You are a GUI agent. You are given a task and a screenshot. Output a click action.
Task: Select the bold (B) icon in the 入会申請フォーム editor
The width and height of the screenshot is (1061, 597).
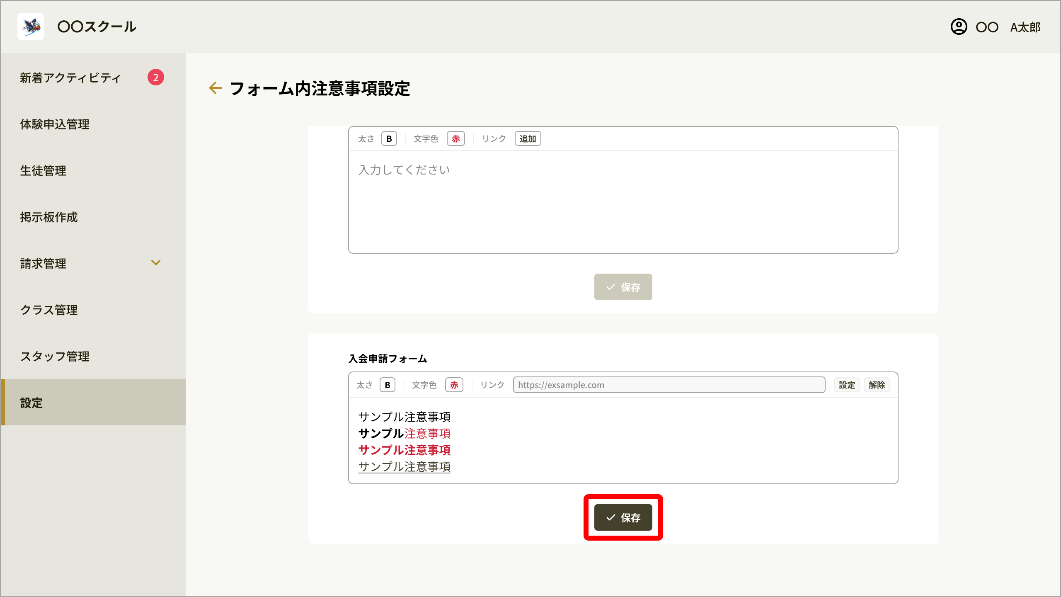387,385
